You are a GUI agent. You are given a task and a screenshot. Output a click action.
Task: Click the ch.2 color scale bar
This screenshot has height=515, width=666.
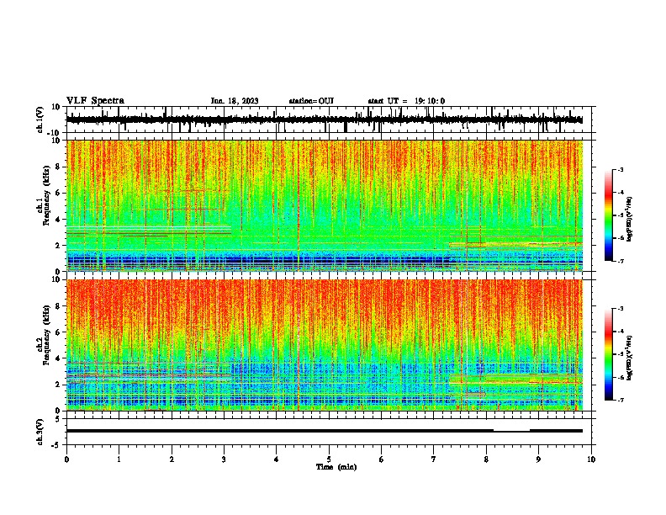[x=609, y=354]
